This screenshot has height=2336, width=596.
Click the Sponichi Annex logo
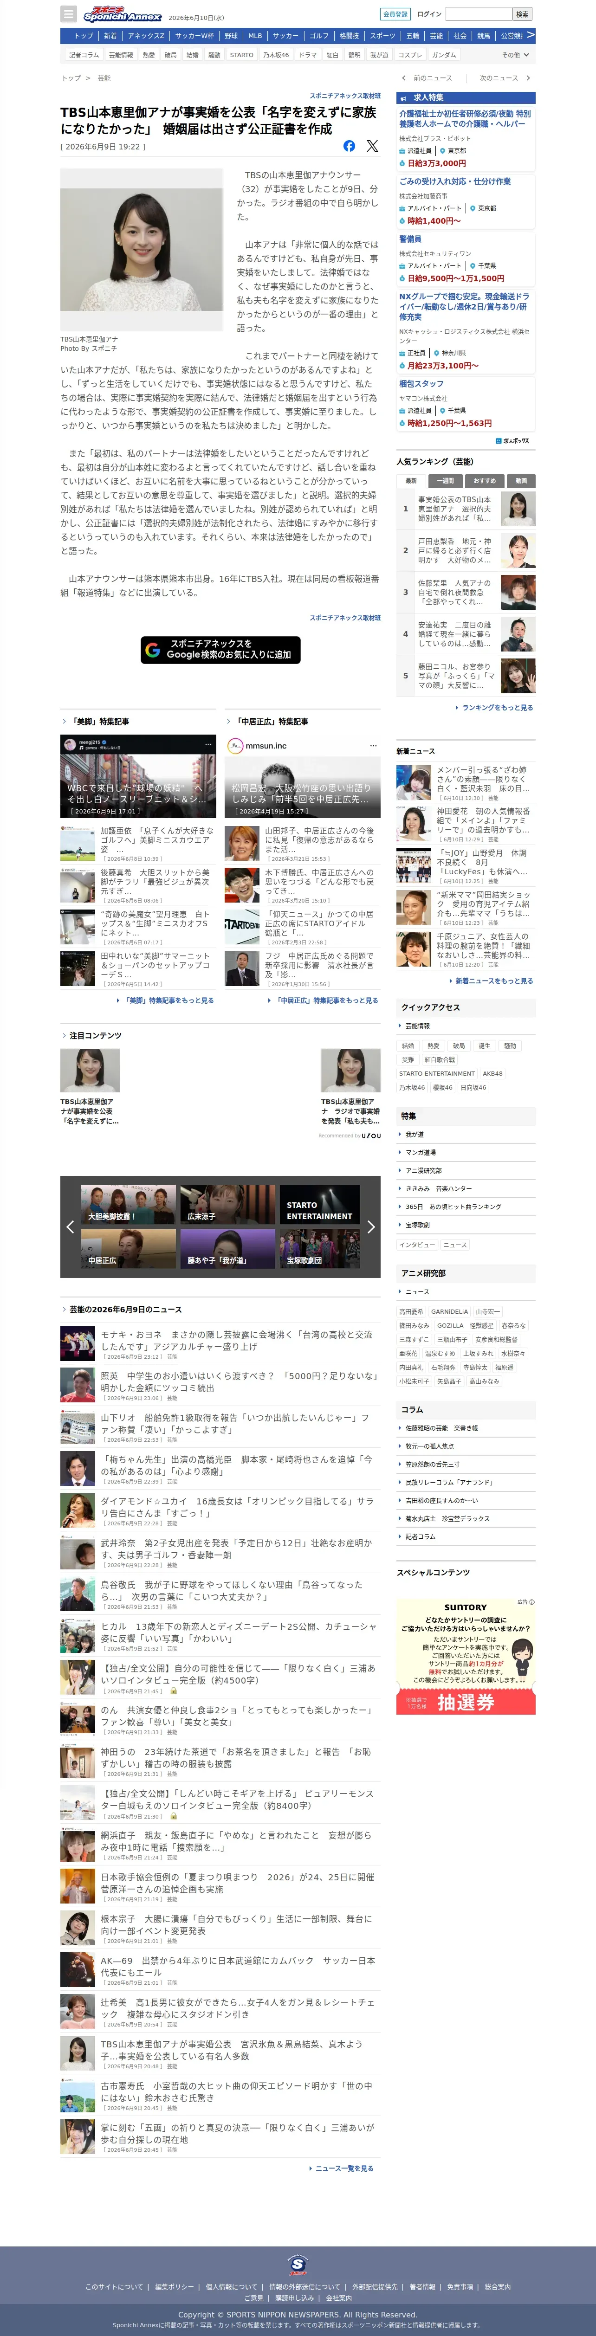(123, 14)
